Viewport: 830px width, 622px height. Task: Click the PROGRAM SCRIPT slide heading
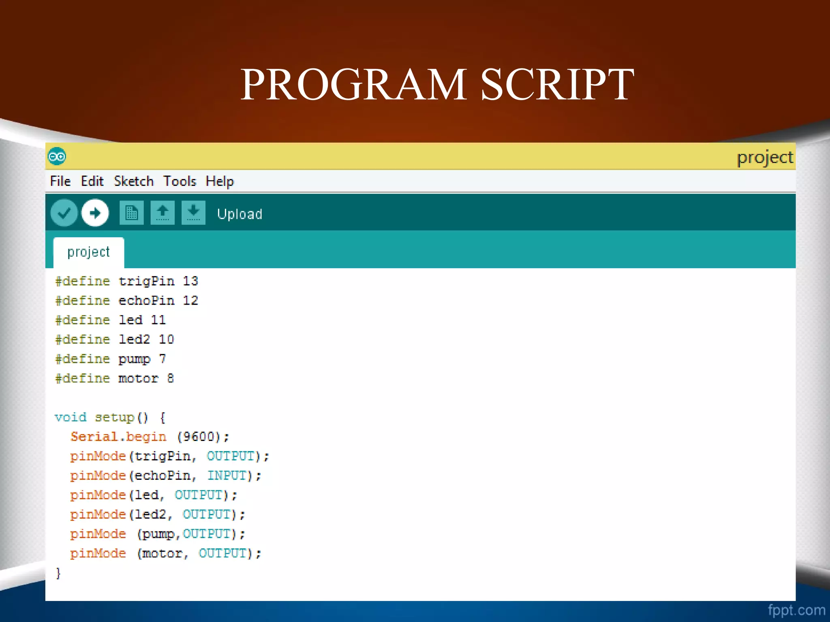point(437,84)
